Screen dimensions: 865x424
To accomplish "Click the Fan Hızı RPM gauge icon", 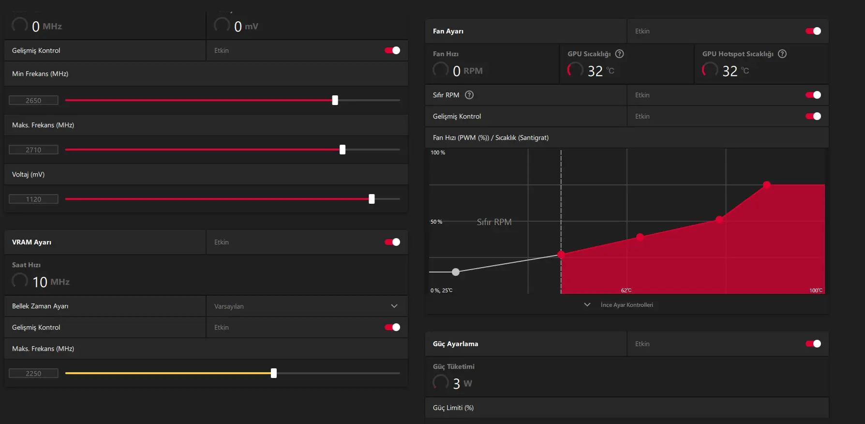I will (x=441, y=70).
